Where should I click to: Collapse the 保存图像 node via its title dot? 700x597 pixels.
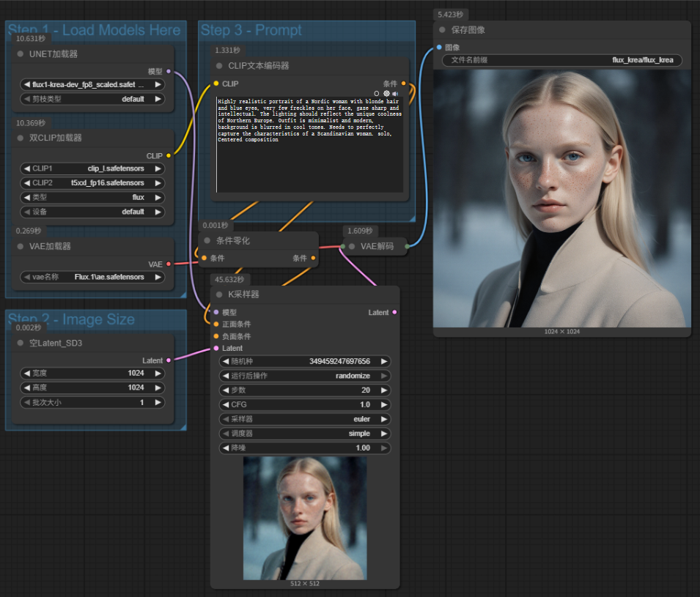[x=442, y=30]
